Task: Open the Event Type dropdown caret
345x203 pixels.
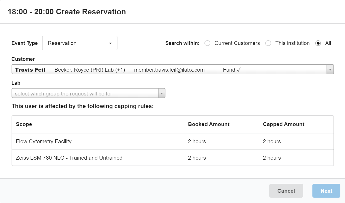Action: [110, 43]
